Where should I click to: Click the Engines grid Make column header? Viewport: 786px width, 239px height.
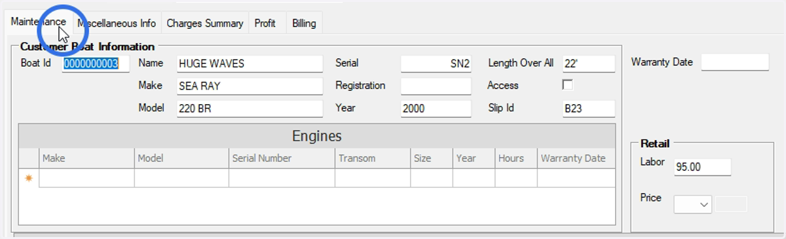tap(86, 158)
